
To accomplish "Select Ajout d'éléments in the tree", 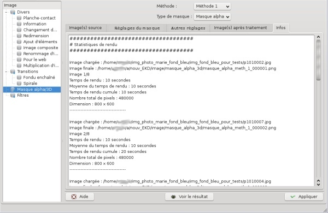I will coord(40,42).
